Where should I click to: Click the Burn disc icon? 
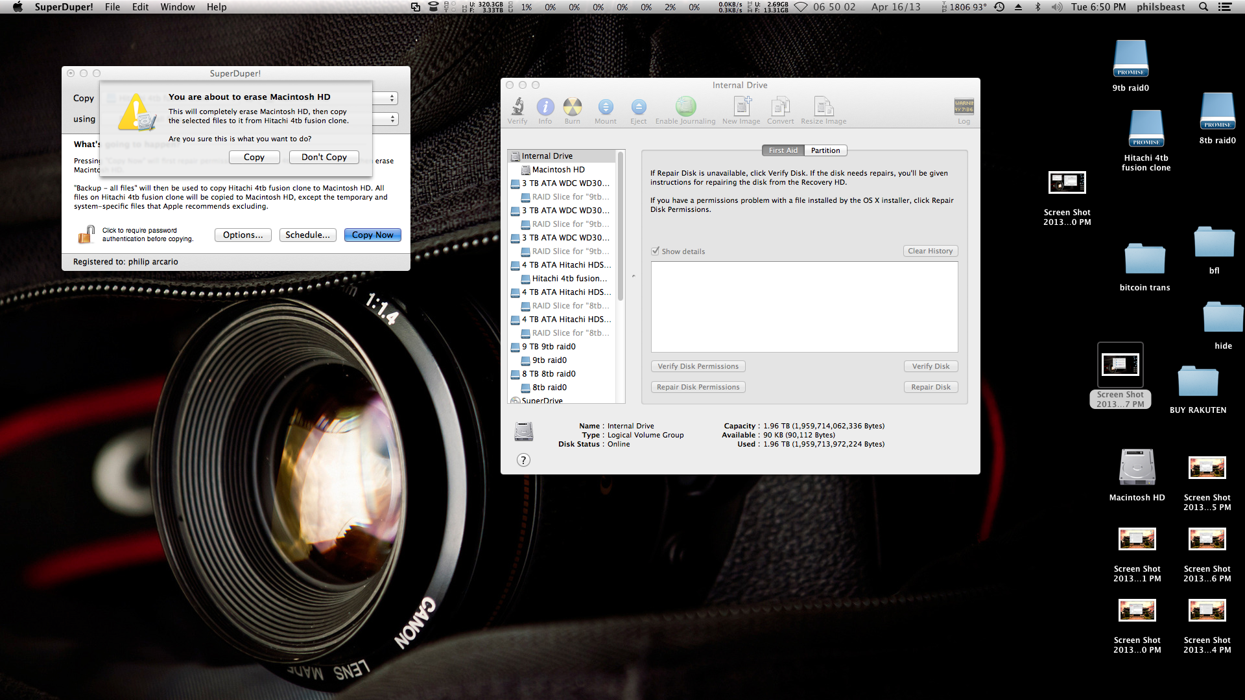tap(572, 107)
